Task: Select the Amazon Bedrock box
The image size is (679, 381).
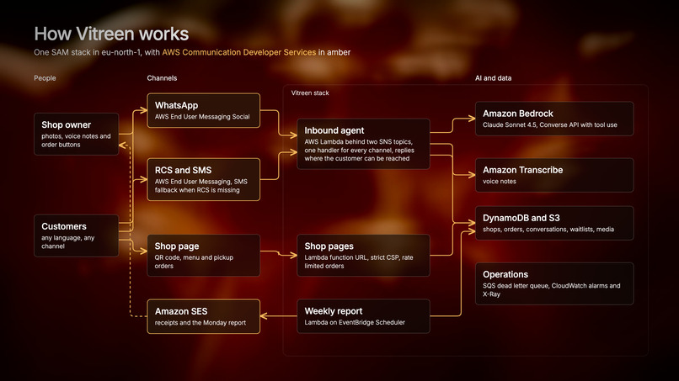Action: 554,119
